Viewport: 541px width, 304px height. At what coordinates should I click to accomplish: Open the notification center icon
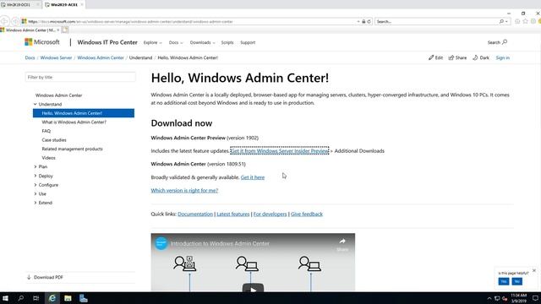pos(535,298)
